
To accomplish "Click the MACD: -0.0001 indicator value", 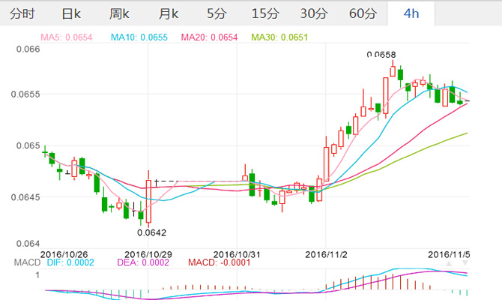I will [x=220, y=262].
